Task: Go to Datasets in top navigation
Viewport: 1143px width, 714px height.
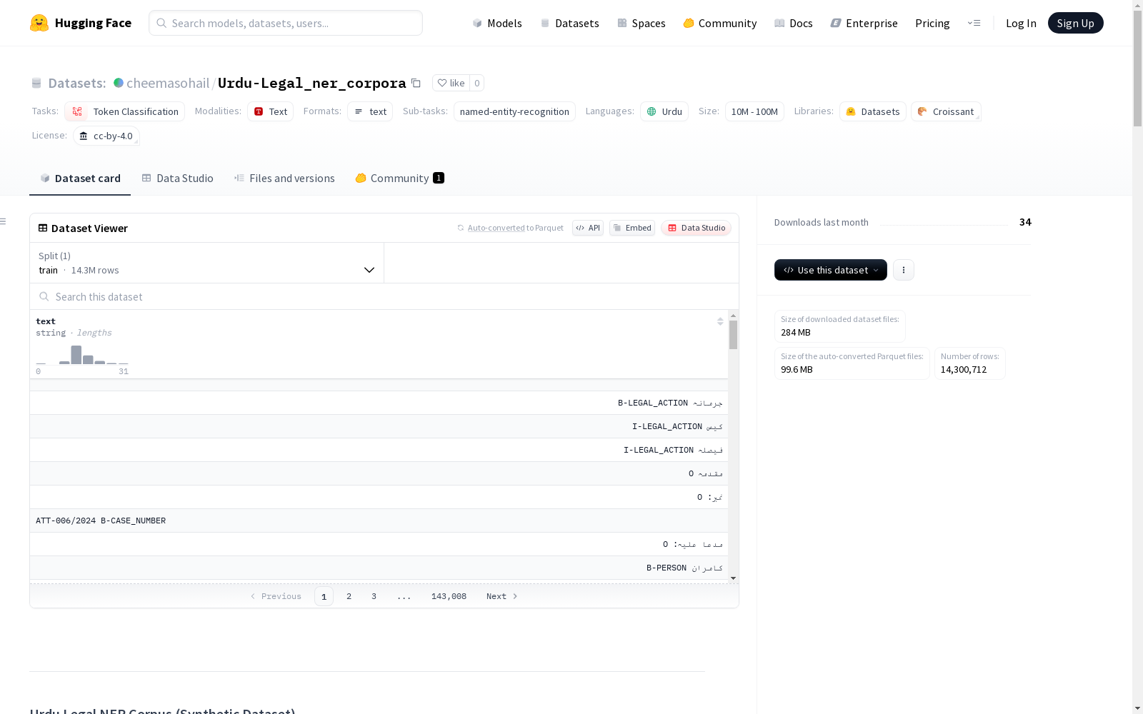Action: (x=569, y=23)
